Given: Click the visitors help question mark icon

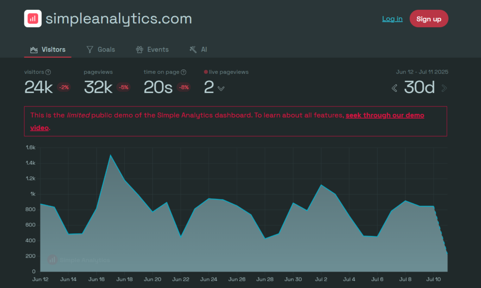Looking at the screenshot, I should coord(48,72).
